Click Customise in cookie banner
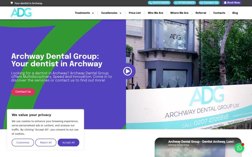This screenshot has width=252, height=157. [x=23, y=142]
